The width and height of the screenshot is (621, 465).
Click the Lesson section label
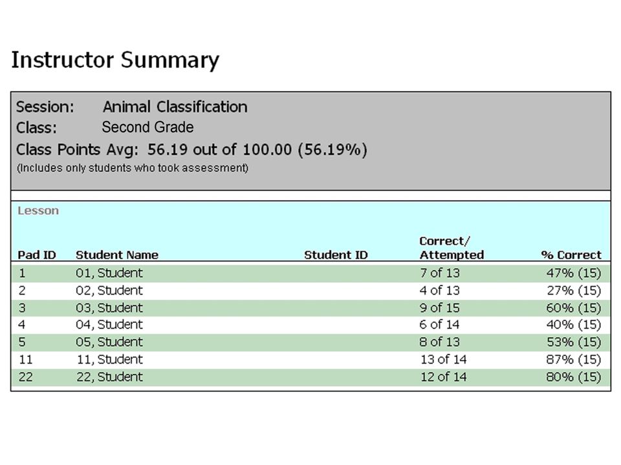38,211
